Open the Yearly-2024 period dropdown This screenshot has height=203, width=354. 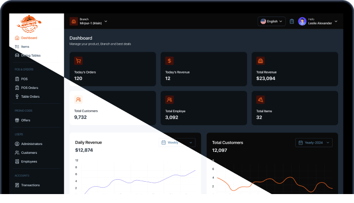[314, 142]
